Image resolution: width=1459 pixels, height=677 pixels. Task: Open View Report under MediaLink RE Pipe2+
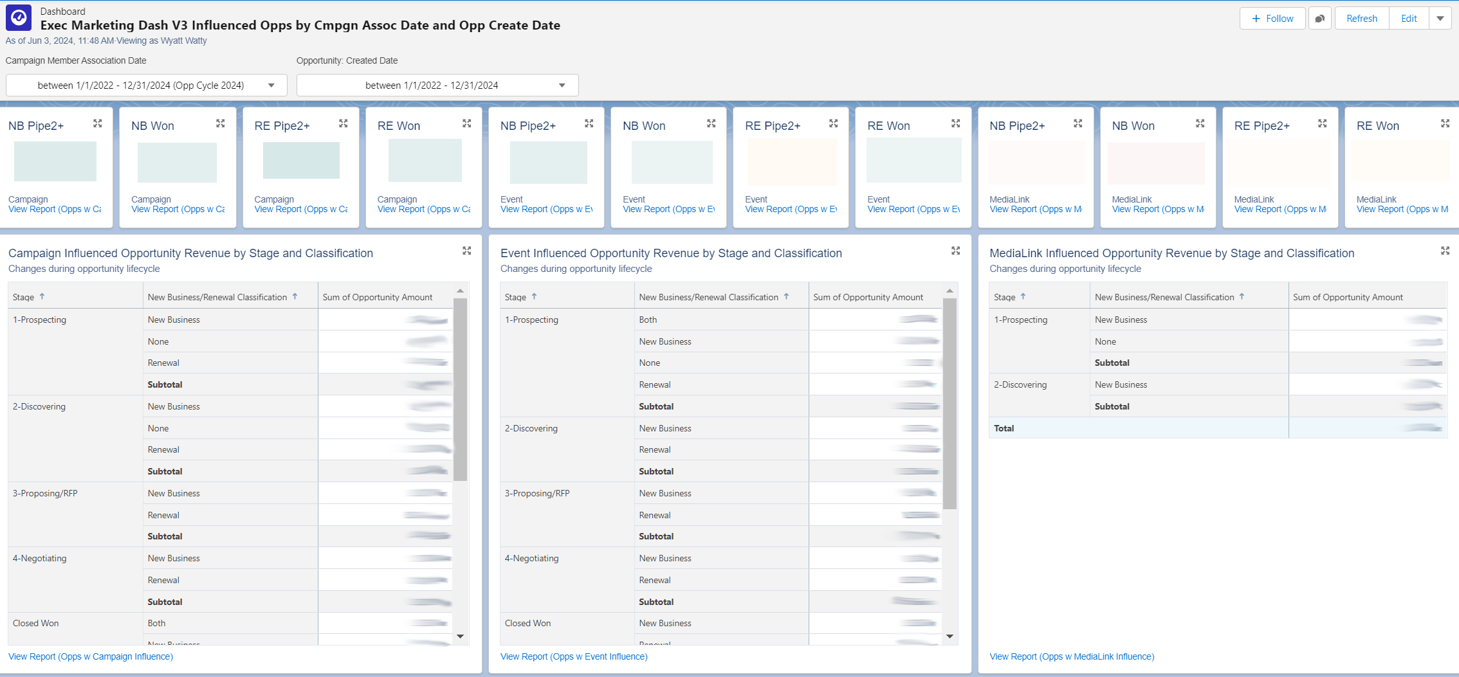coord(1280,209)
